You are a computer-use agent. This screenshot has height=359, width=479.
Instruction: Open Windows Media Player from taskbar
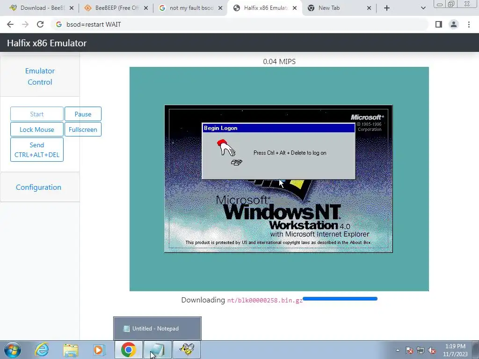coord(99,350)
